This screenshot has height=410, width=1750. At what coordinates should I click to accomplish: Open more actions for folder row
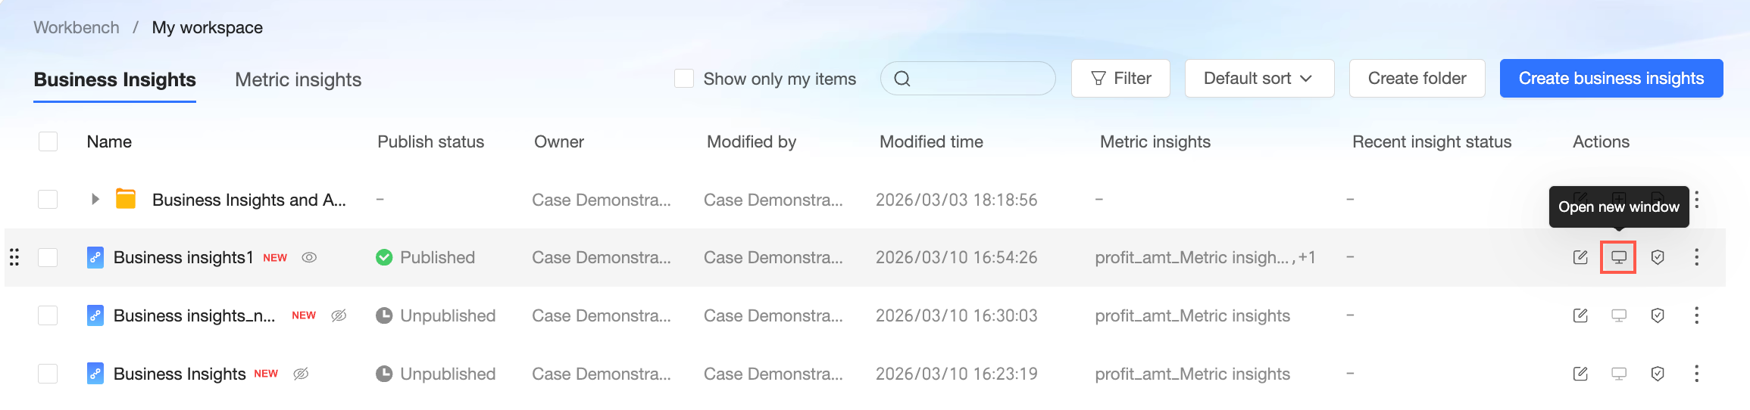[1697, 200]
